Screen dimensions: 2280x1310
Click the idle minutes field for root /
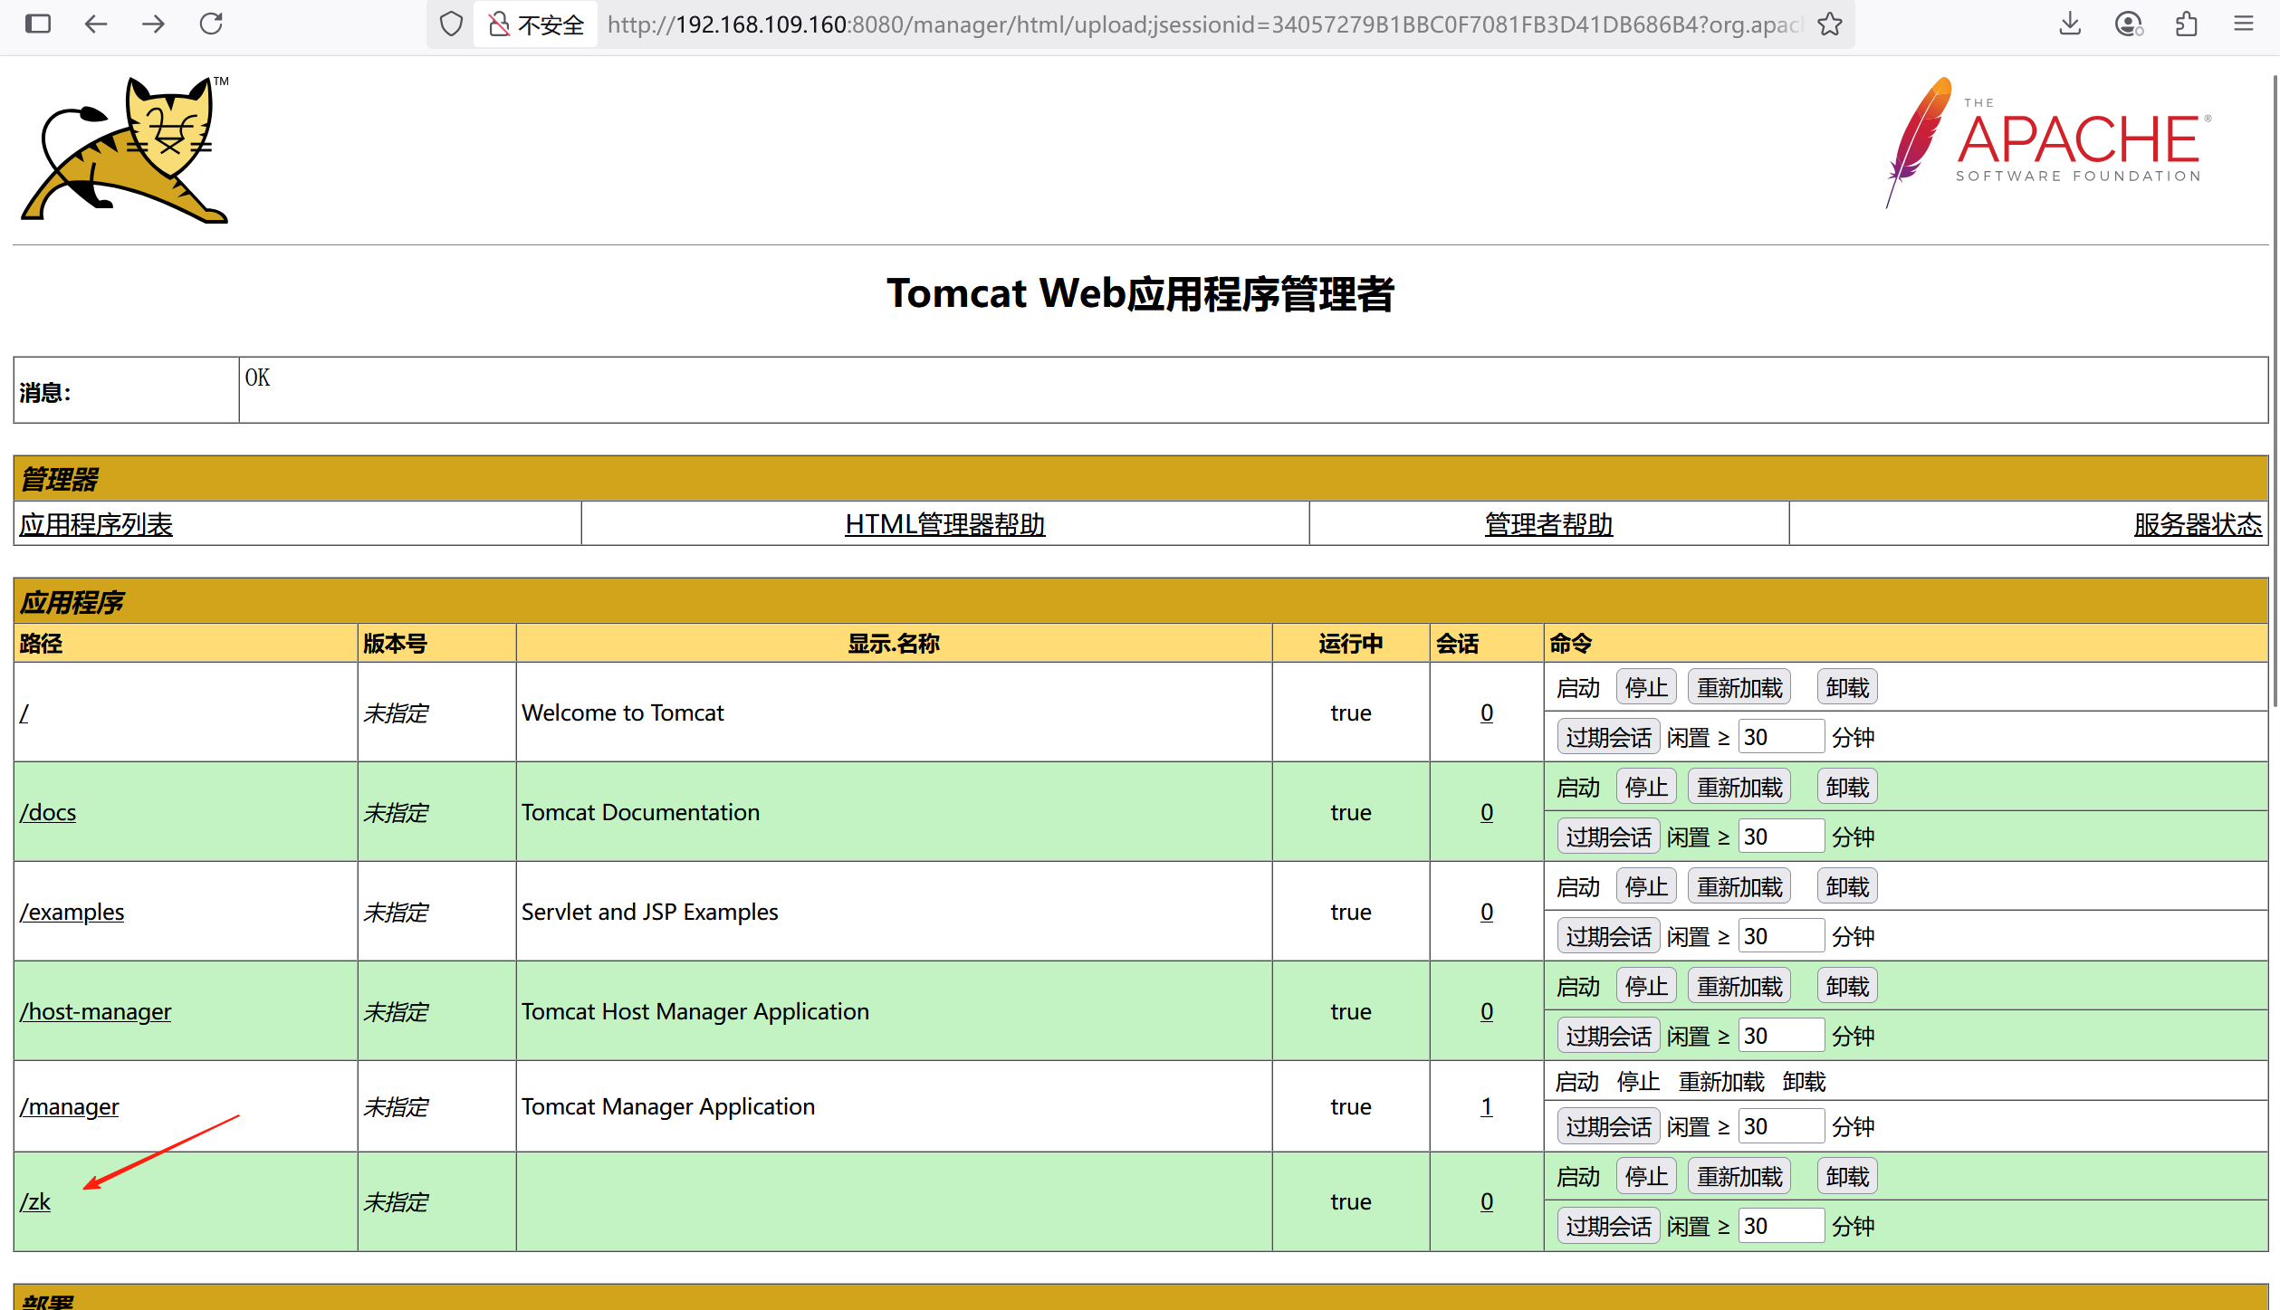(x=1780, y=737)
